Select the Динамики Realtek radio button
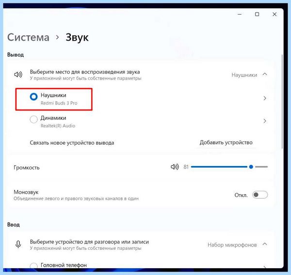291x275 pixels. [x=33, y=119]
